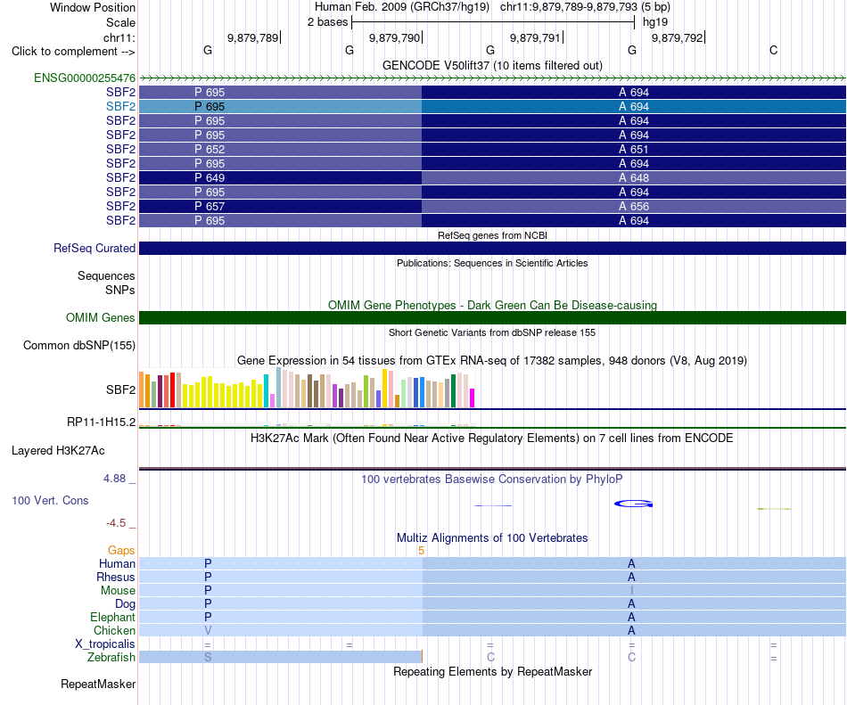
Task: Click the SNPs track label
Action: coord(120,290)
